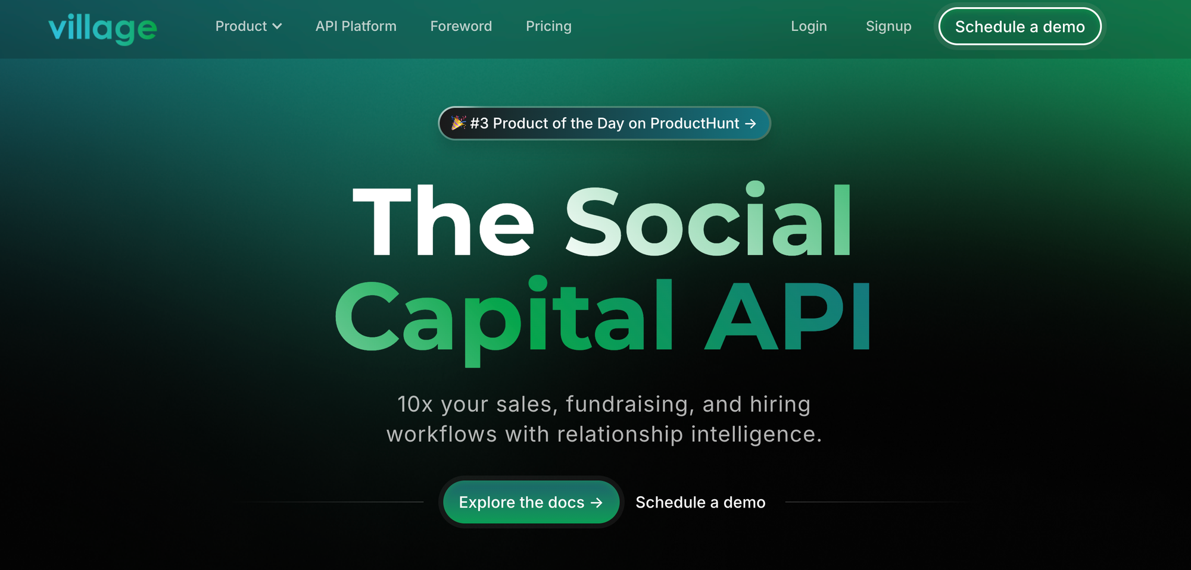This screenshot has height=570, width=1191.
Task: Go to API Platform page
Action: coord(356,26)
